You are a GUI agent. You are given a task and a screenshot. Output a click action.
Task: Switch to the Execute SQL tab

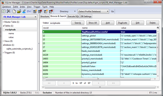73,16
